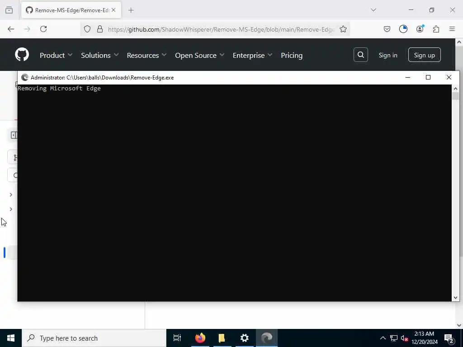Click the Sign in link
Image resolution: width=463 pixels, height=347 pixels.
(x=388, y=55)
